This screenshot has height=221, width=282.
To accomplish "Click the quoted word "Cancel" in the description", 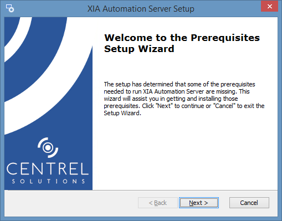I will pos(224,106).
